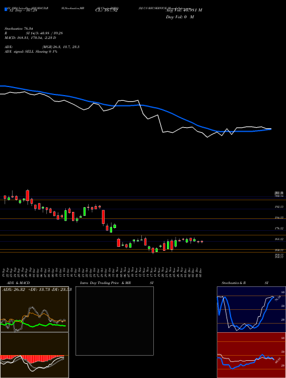The image size is (286, 378).
Task: Click the 76.34 value label on stochastics panel
Action: pos(278,299)
